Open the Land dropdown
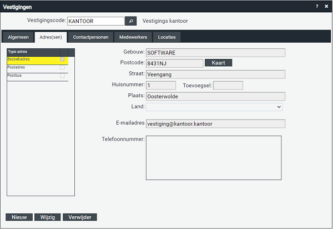This screenshot has width=333, height=229. [x=214, y=107]
